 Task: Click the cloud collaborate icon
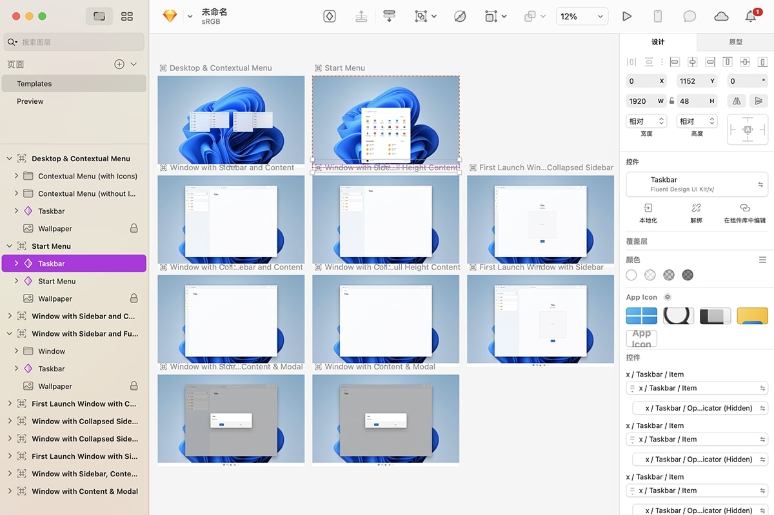click(x=721, y=17)
